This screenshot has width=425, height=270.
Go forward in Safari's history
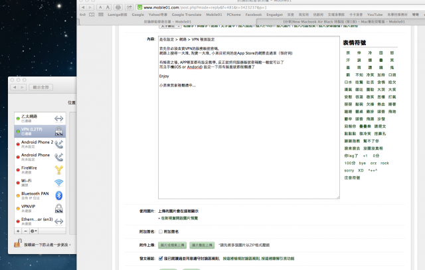90,7
